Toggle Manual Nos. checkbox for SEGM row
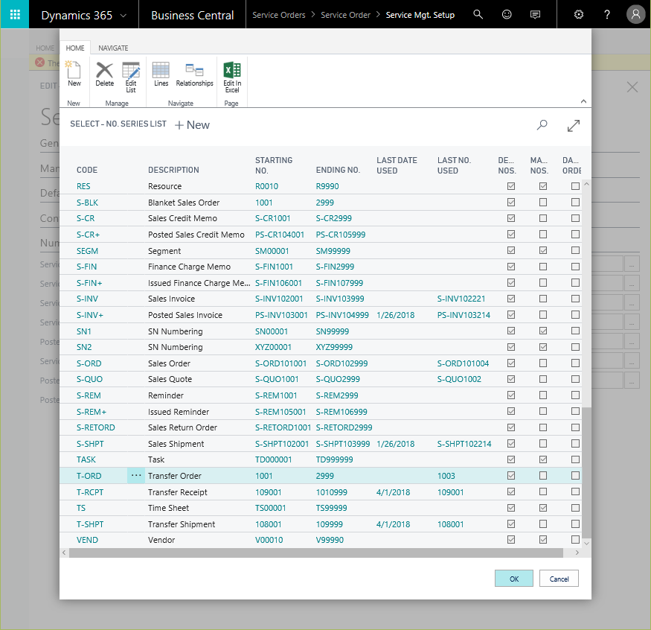 [543, 251]
